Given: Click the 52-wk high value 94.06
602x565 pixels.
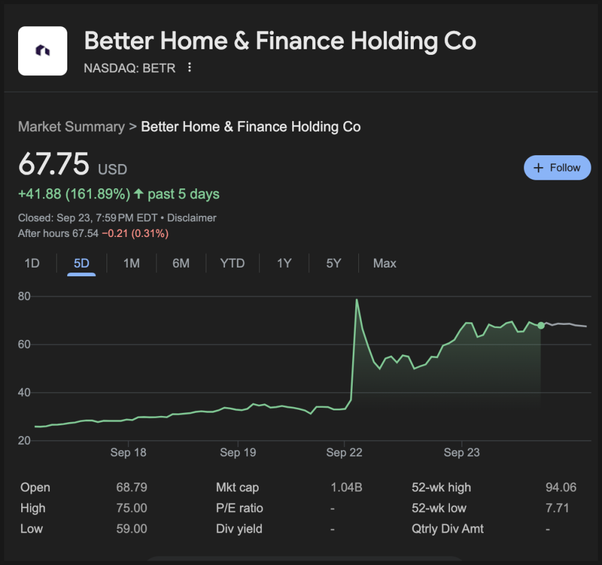Looking at the screenshot, I should (x=561, y=488).
